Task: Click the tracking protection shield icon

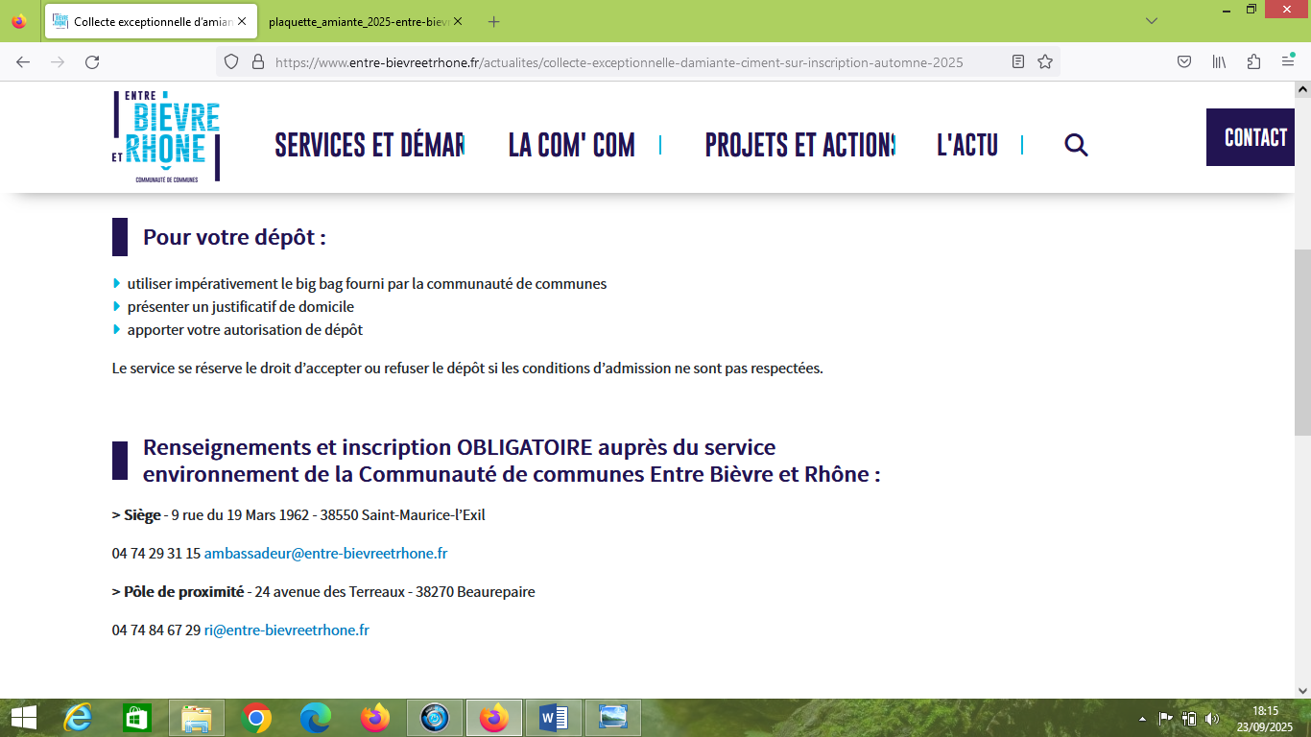Action: click(230, 61)
